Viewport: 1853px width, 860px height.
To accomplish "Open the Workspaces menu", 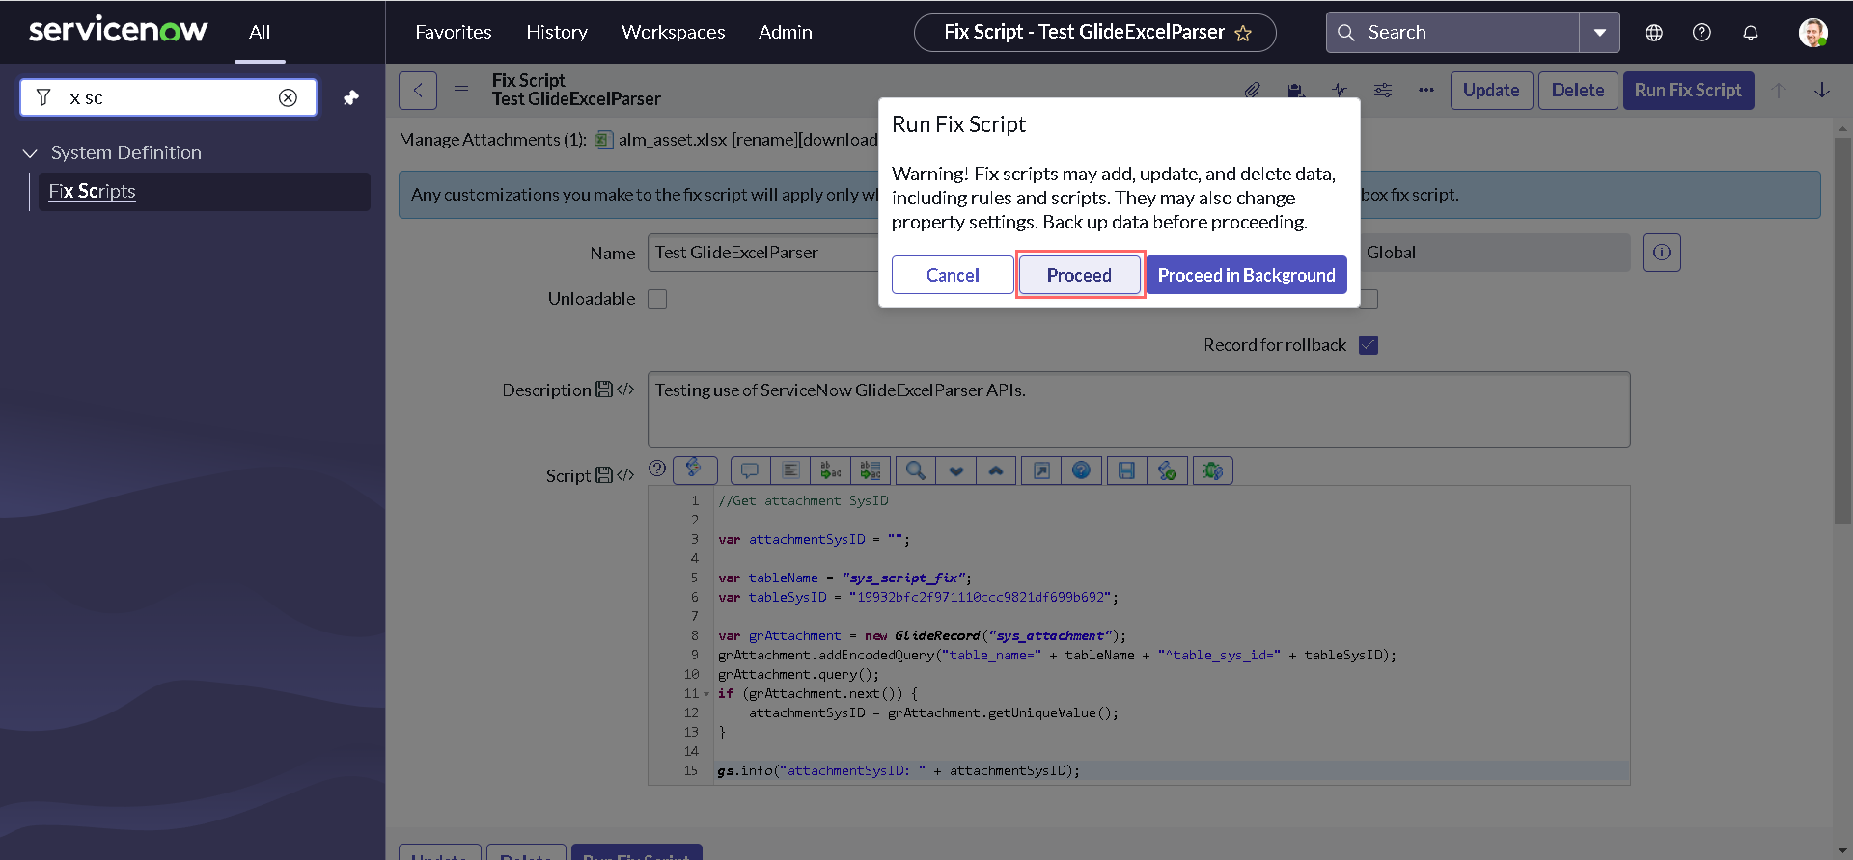I will (x=674, y=33).
